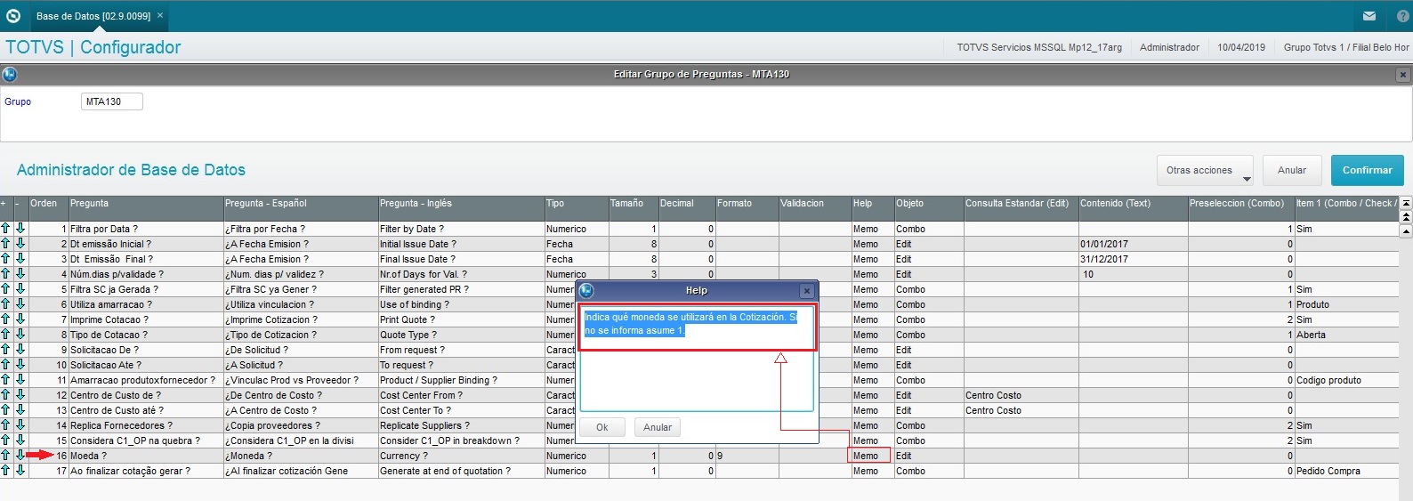Click 'Generate at end of quotation ?' cell

461,471
